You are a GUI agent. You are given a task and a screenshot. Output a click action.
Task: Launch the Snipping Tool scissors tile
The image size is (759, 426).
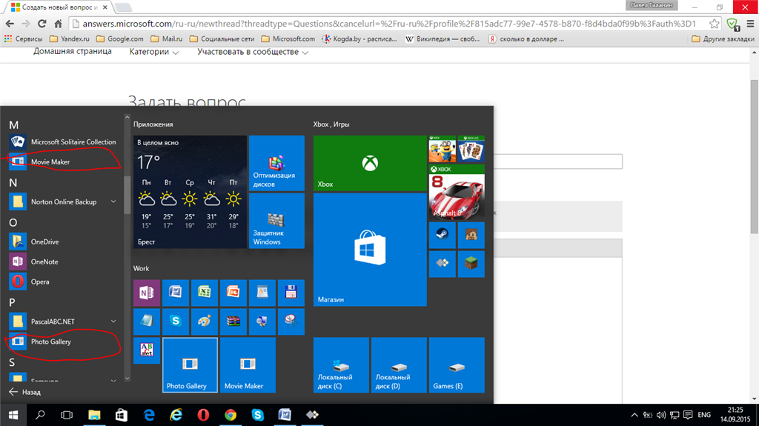point(291,322)
